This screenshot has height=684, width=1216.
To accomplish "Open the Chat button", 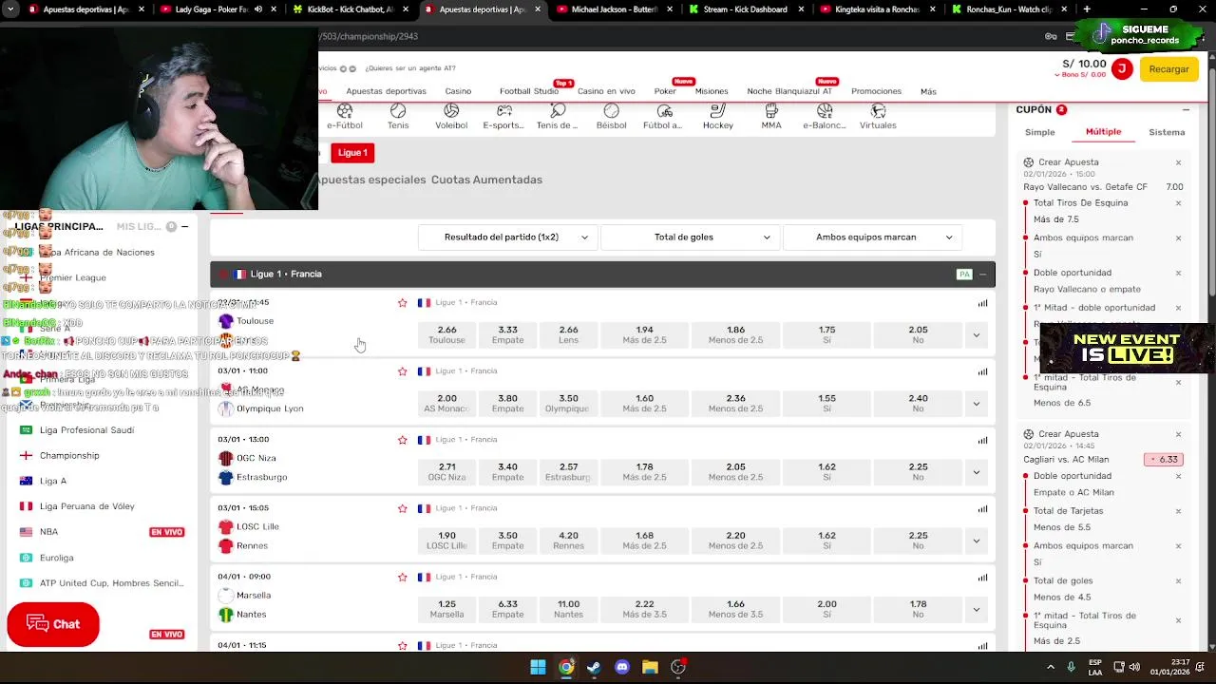I will coord(53,624).
